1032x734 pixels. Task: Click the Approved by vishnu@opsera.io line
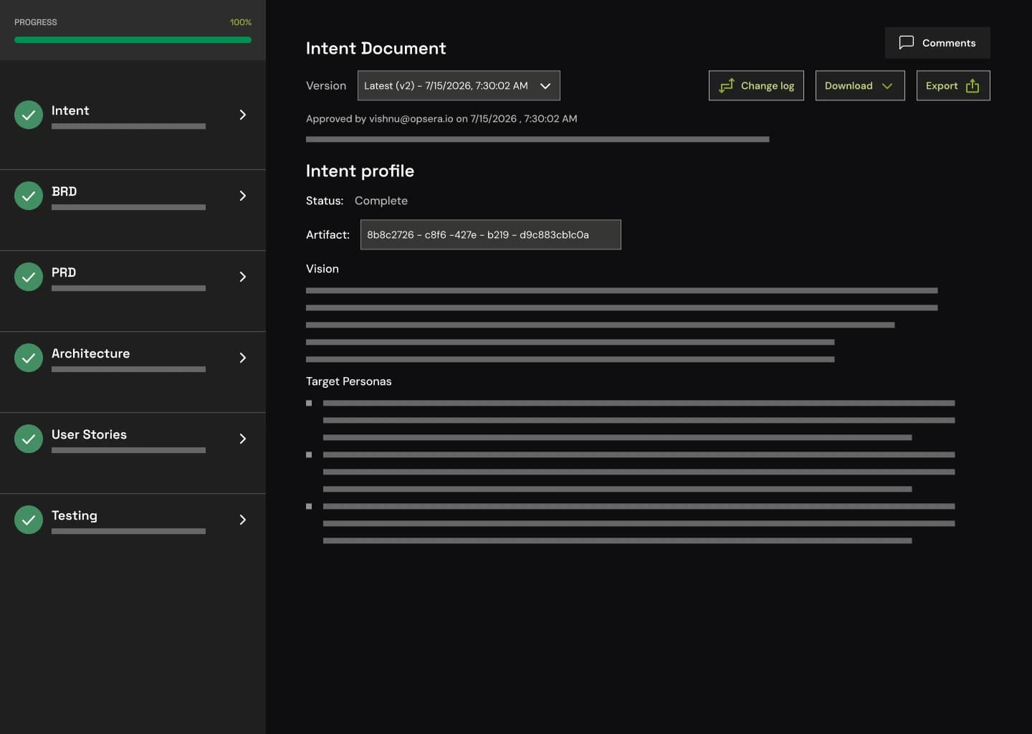click(x=441, y=118)
